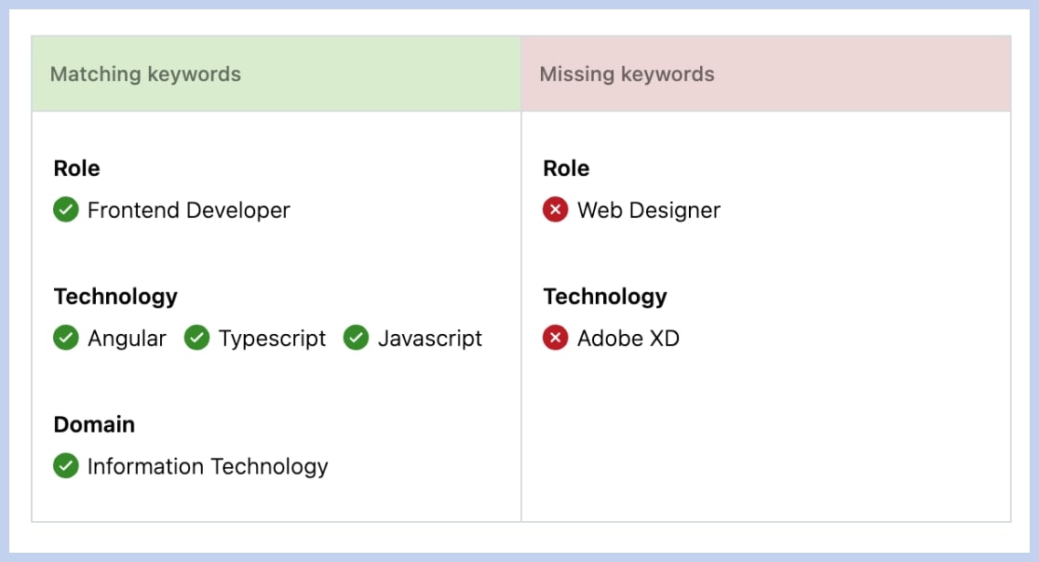Click the Angular keyword label
The width and height of the screenshot is (1039, 562).
pos(127,338)
